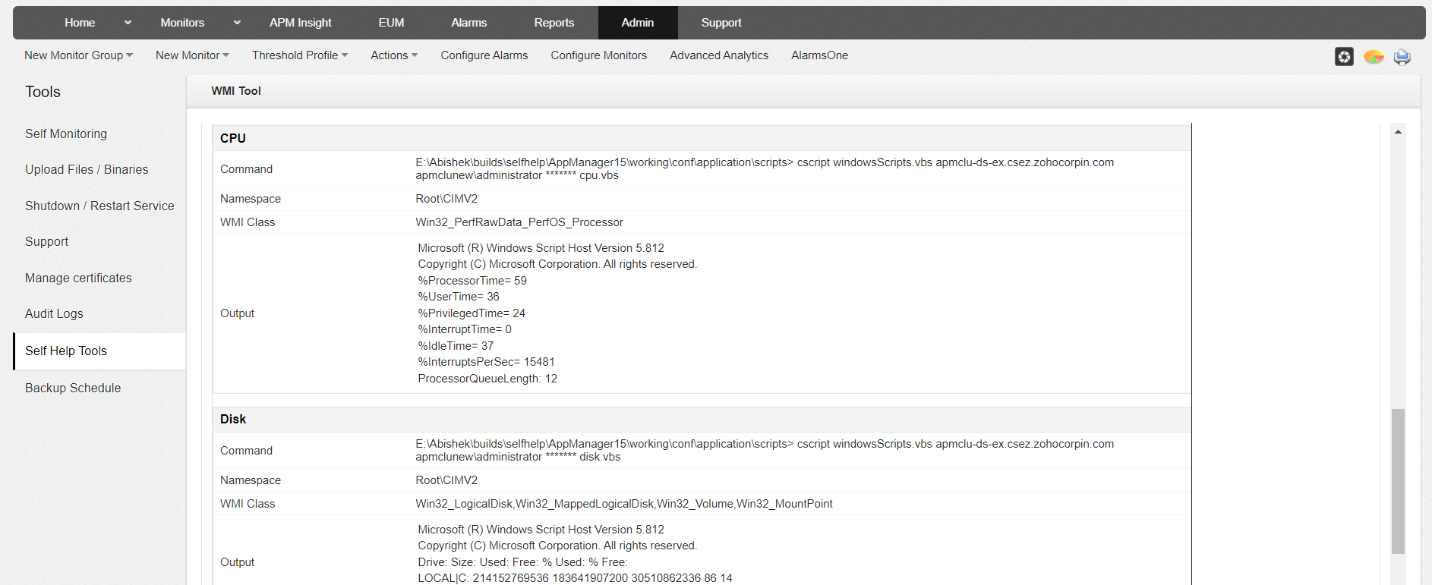Select Manage certificates in the sidebar
This screenshot has width=1432, height=585.
[78, 278]
